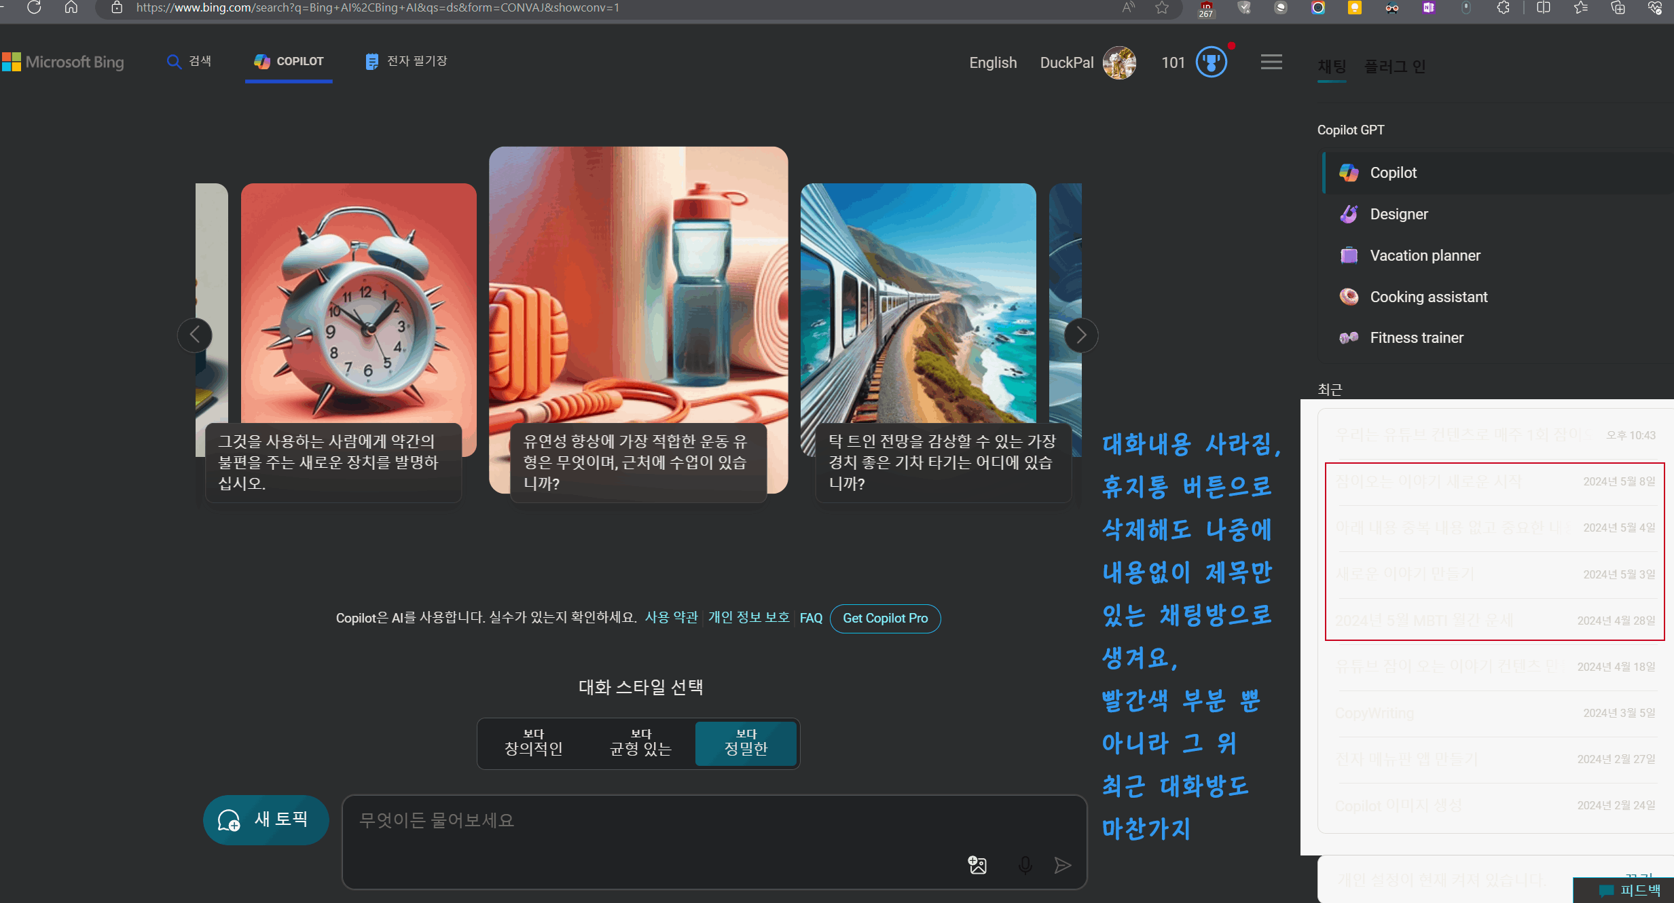Image resolution: width=1674 pixels, height=903 pixels.
Task: Click the browser refresh icon
Action: pyautogui.click(x=34, y=7)
